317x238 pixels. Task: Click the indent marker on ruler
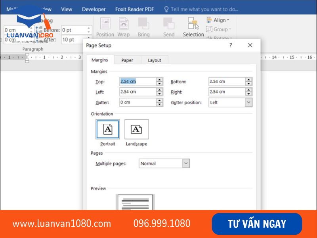pyautogui.click(x=27, y=58)
